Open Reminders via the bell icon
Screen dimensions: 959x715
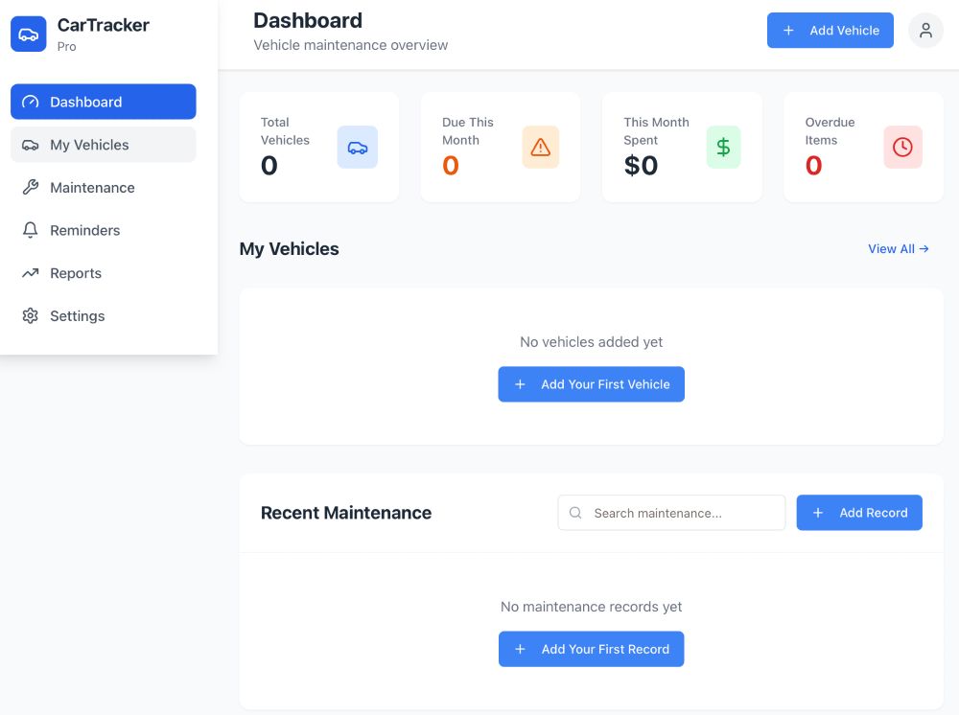click(30, 230)
